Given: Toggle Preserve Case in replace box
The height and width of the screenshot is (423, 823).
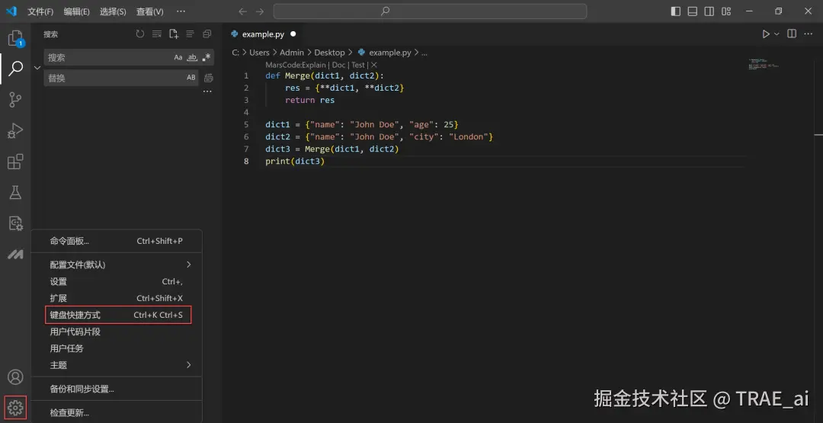Looking at the screenshot, I should point(191,78).
